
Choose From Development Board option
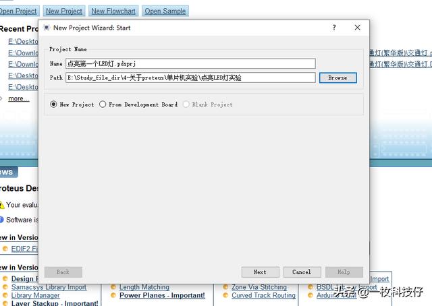pos(103,104)
